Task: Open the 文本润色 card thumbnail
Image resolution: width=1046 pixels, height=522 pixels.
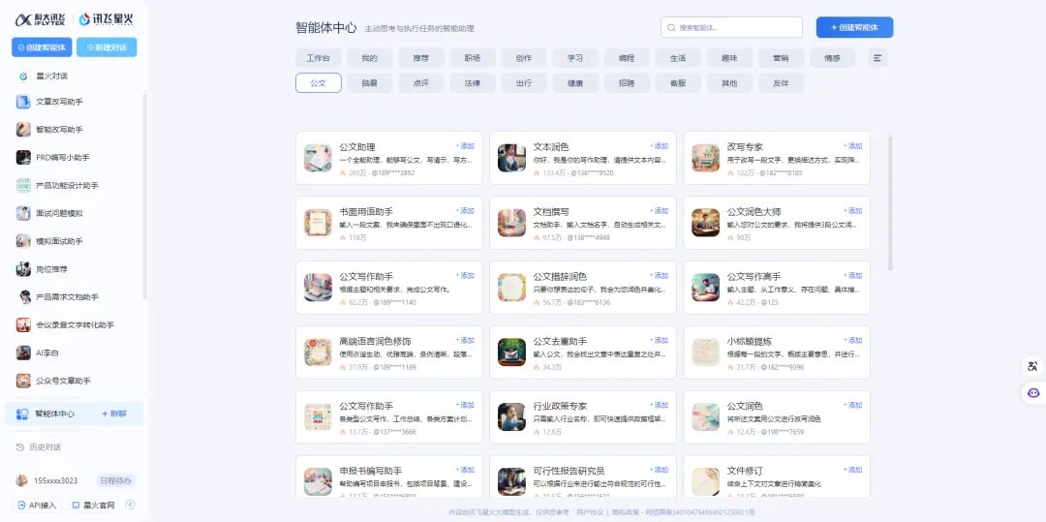Action: coord(511,158)
